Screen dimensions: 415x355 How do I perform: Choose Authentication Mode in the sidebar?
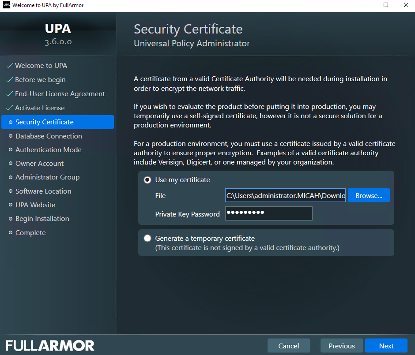coord(48,150)
